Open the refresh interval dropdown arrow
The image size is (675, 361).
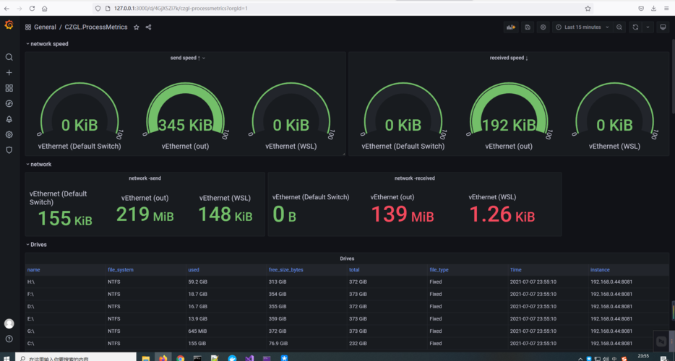648,27
